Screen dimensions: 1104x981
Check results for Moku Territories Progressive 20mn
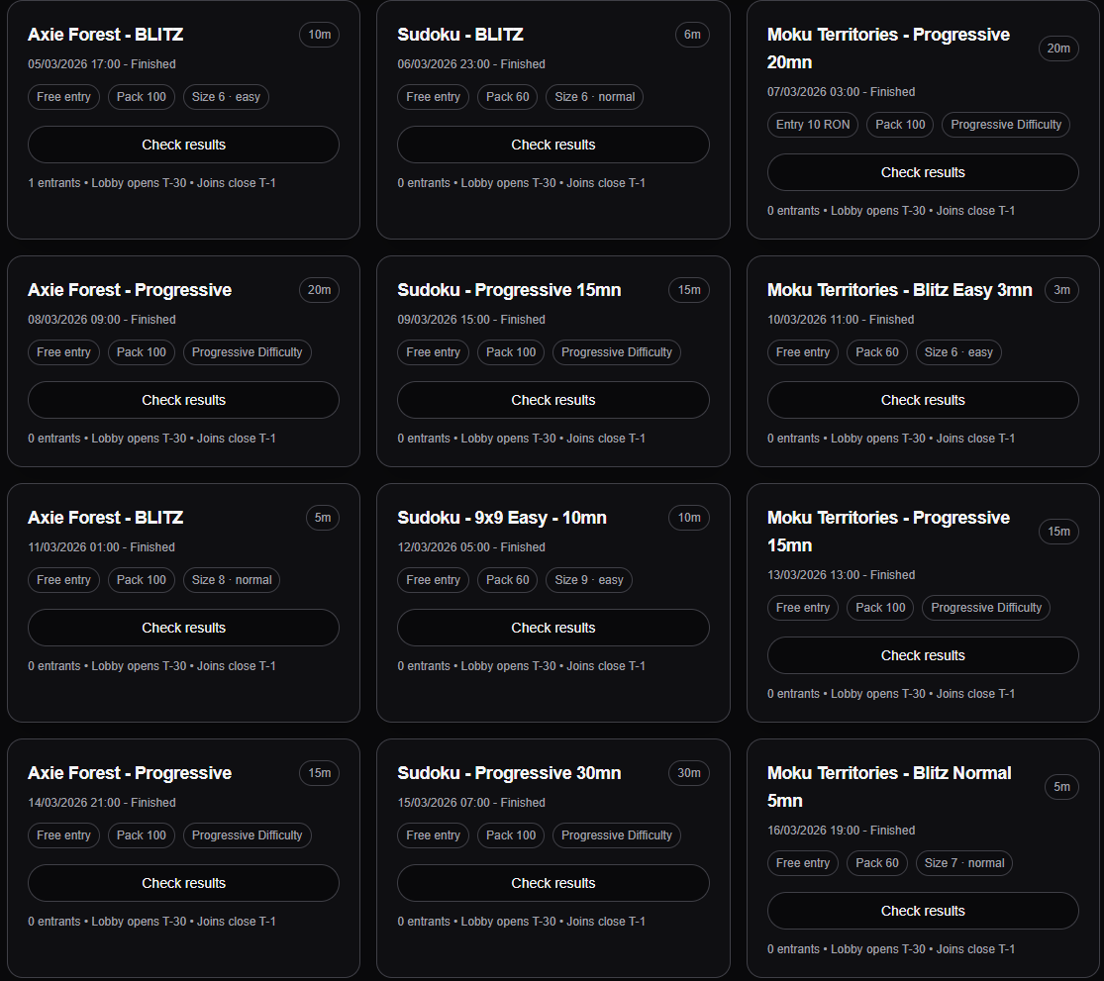[923, 172]
